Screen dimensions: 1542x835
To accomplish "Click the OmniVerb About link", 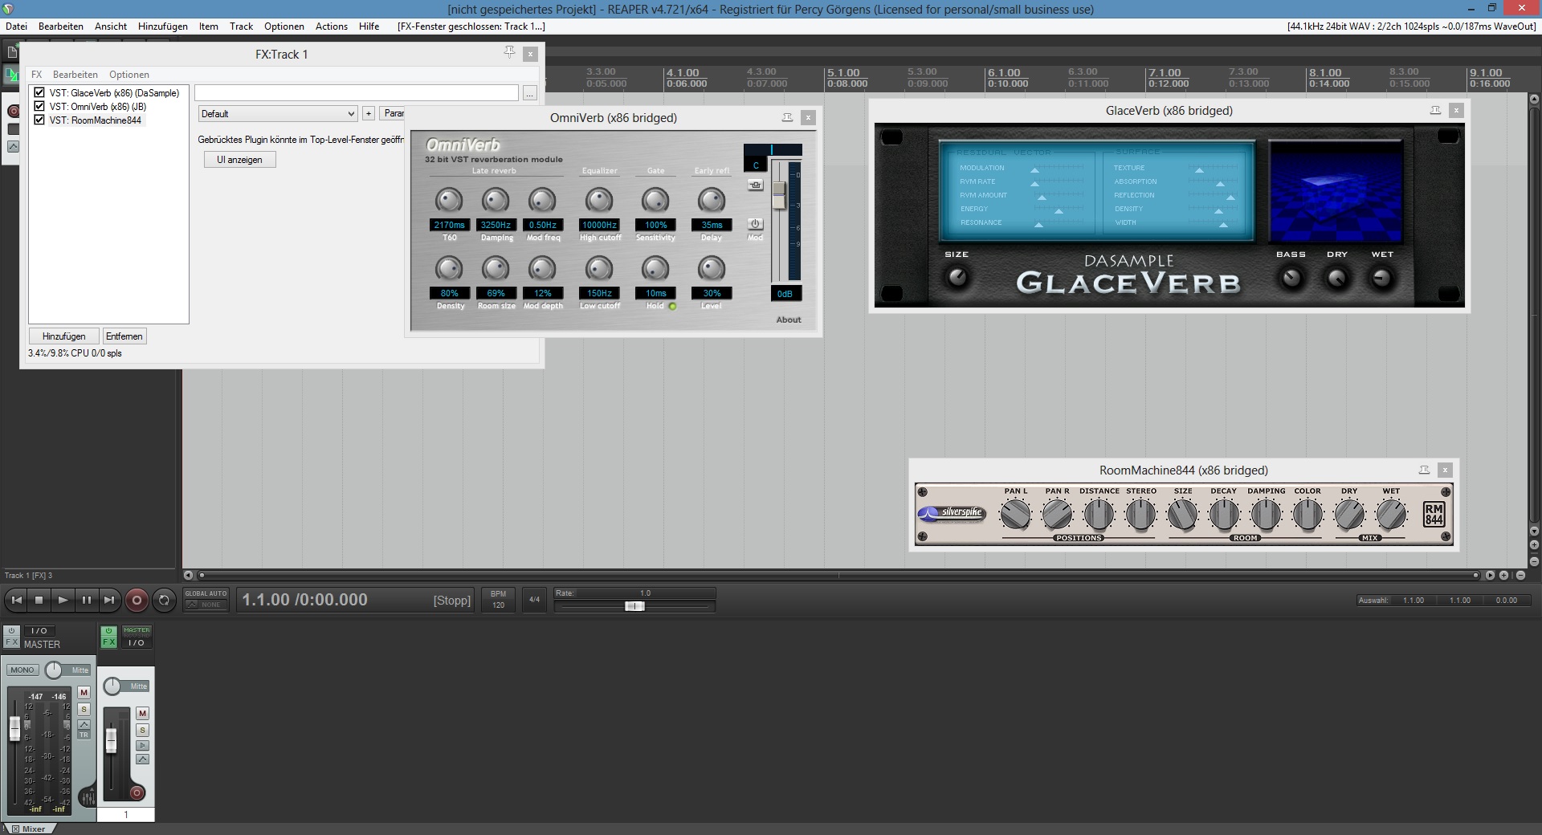I will (x=789, y=320).
